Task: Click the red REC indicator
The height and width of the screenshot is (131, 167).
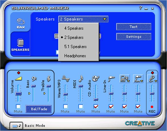Action: click(152, 107)
